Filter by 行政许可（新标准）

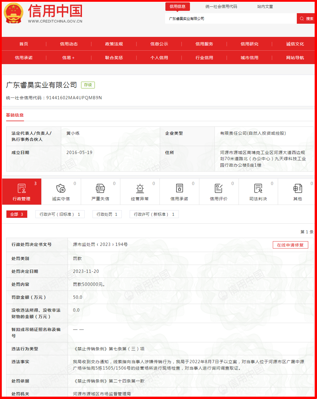[154, 214]
